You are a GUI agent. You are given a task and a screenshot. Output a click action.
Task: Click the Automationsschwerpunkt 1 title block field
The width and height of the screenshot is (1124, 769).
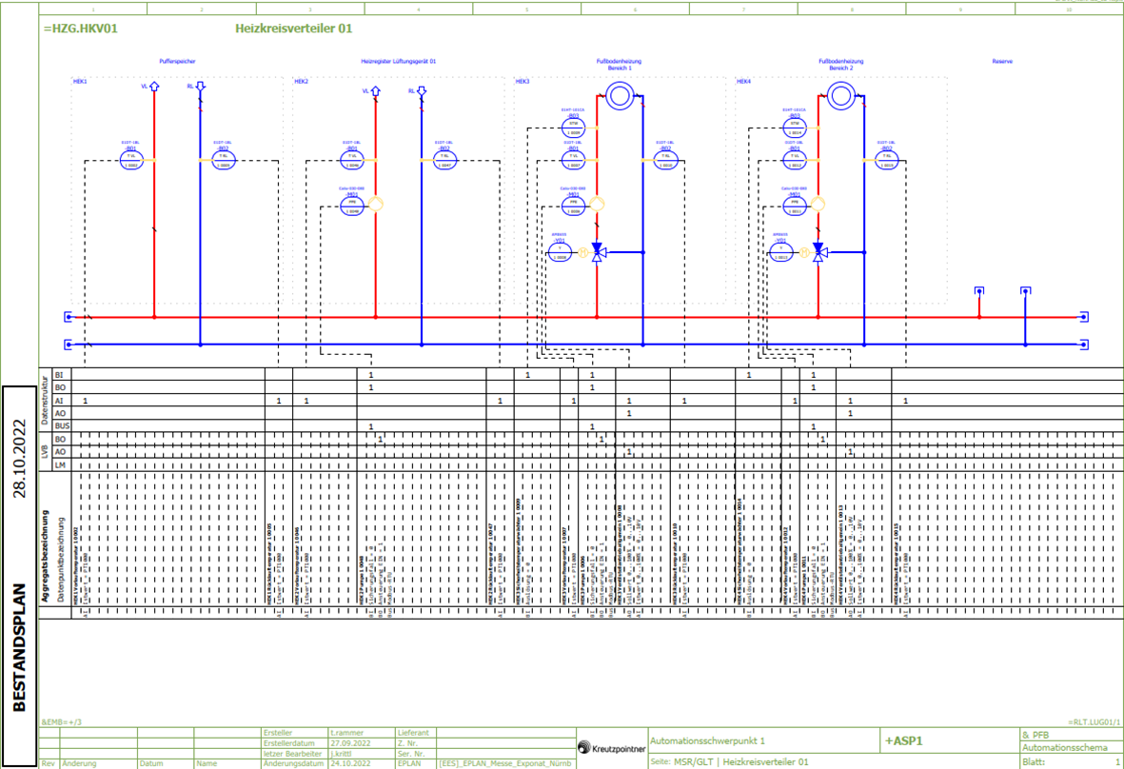(x=708, y=740)
